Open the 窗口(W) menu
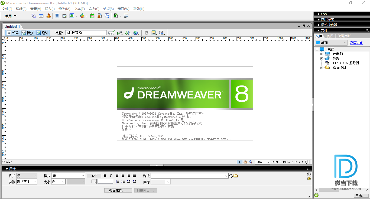 (x=124, y=9)
